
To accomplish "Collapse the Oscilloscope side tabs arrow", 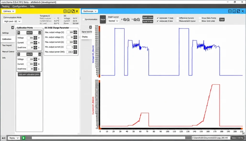I will (x=91, y=27).
